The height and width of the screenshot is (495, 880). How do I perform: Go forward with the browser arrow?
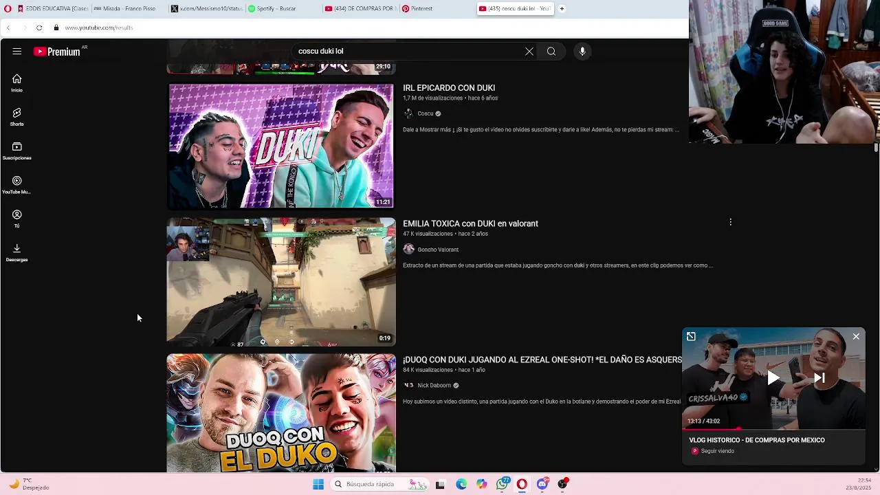pos(24,27)
